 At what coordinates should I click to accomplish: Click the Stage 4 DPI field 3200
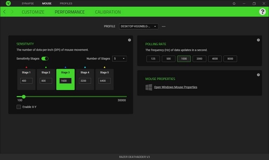pos(85,81)
